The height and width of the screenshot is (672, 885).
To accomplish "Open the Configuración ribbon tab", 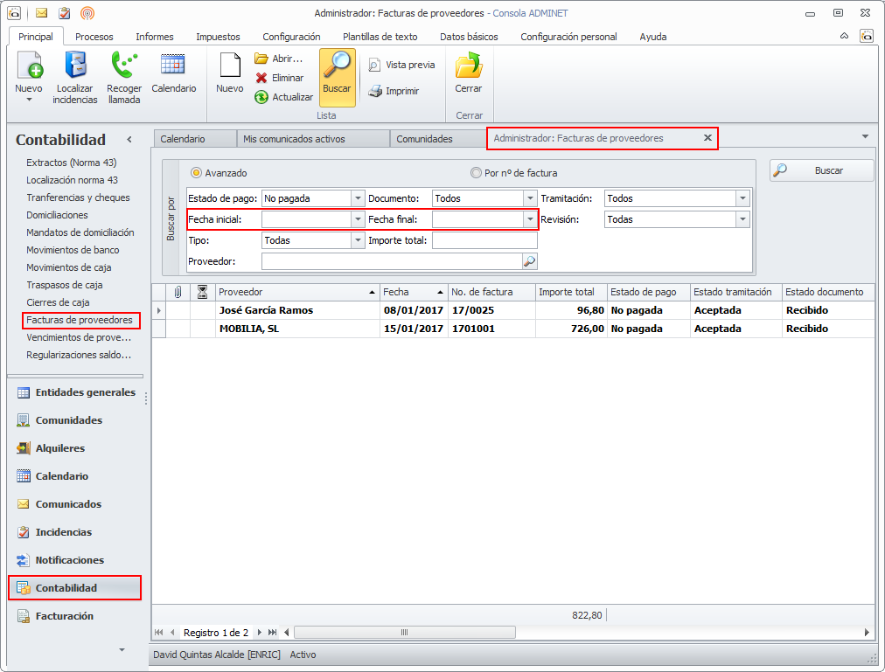I will coord(291,37).
